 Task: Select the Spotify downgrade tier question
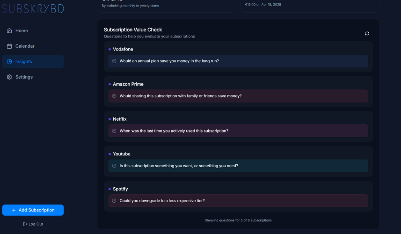[x=238, y=201]
